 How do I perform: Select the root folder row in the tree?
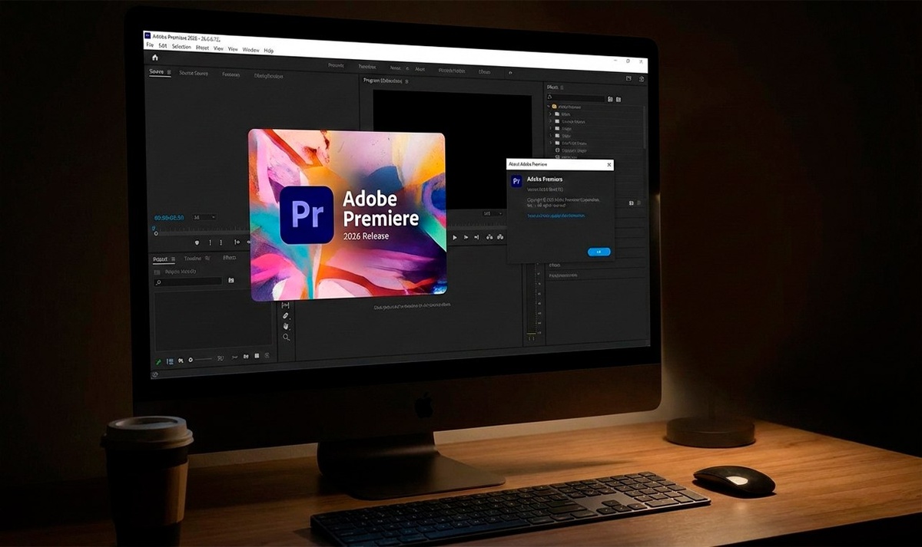click(595, 107)
